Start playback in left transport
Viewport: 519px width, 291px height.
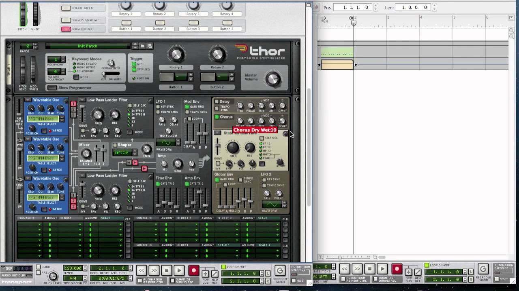click(x=179, y=270)
